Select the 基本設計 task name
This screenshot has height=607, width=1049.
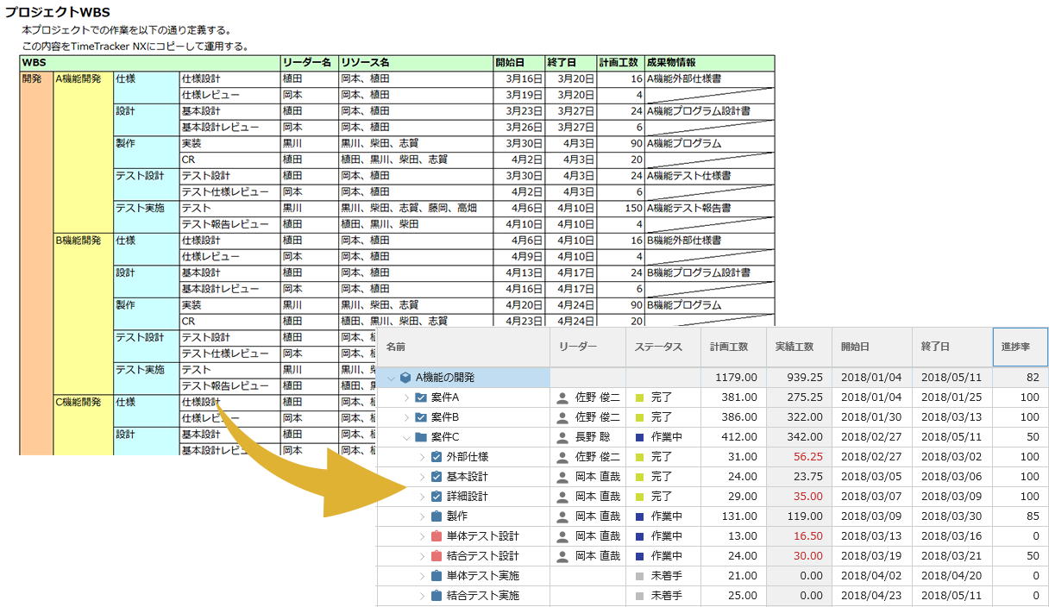[x=467, y=477]
